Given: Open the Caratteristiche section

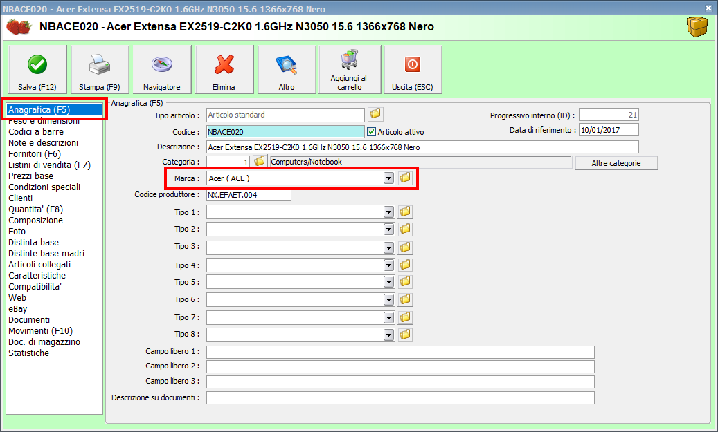Looking at the screenshot, I should pyautogui.click(x=37, y=275).
